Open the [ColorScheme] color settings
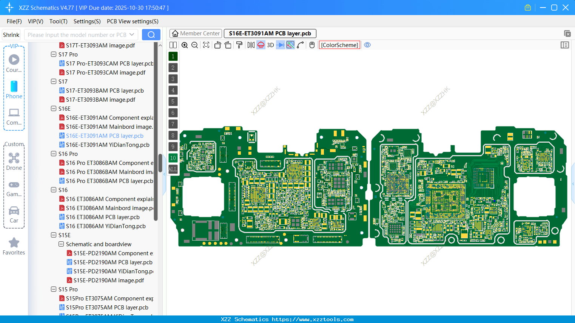The height and width of the screenshot is (323, 575). pyautogui.click(x=339, y=45)
